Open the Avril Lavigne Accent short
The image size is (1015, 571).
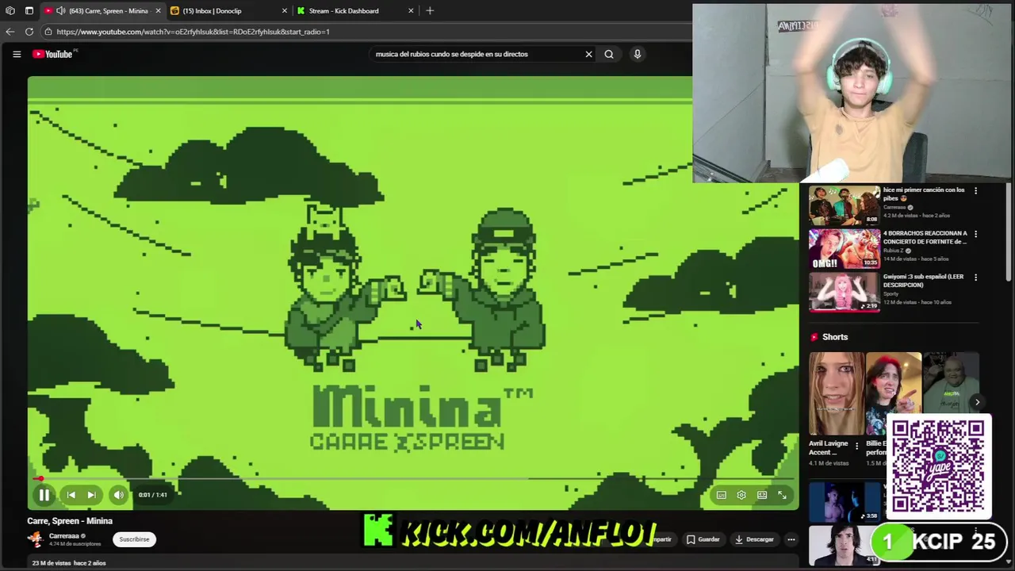pos(837,394)
